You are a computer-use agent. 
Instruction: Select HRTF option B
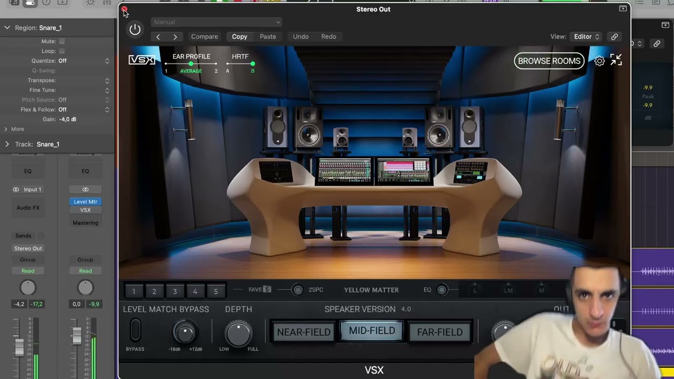pyautogui.click(x=253, y=71)
